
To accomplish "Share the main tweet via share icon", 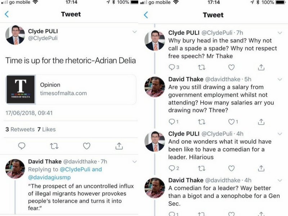I will click(x=119, y=146).
